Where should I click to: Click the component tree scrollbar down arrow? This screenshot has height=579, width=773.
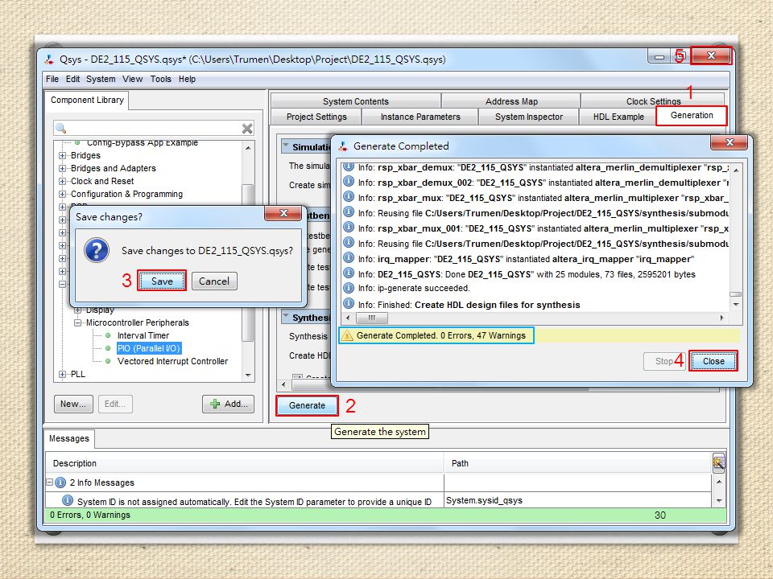[248, 376]
